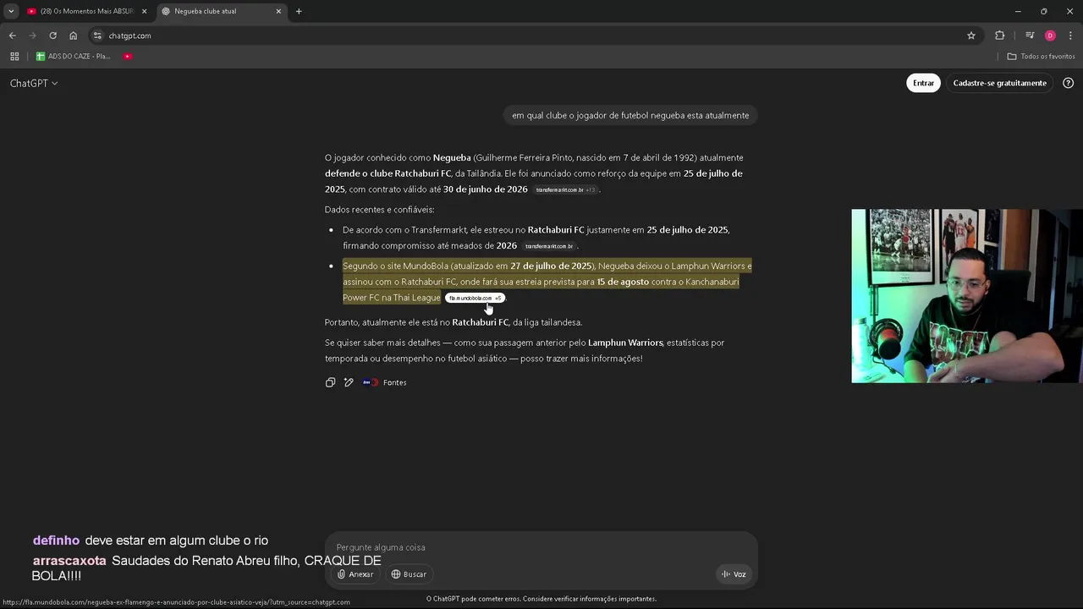Open the ChatGPT model selector dropdown

click(34, 83)
